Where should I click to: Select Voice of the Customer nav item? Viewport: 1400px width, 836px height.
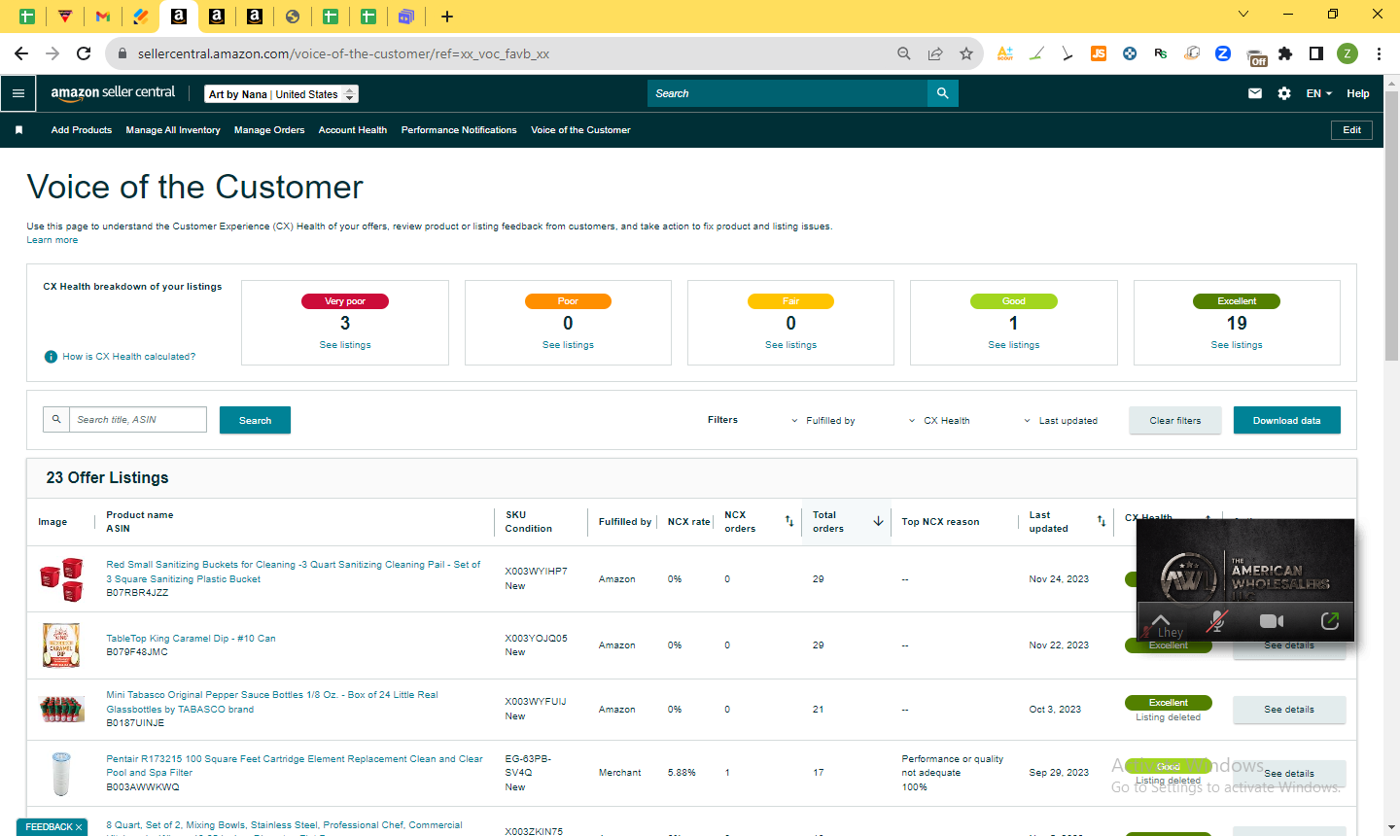coord(580,130)
